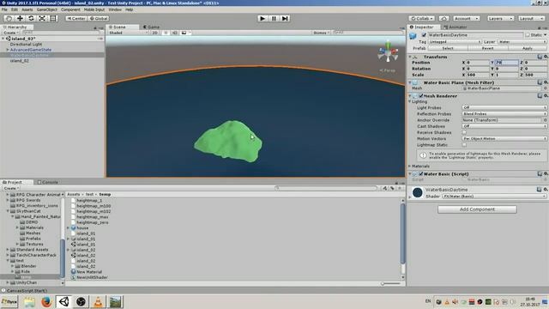Toggle the Receive Shadows checkbox
Image resolution: width=549 pixels, height=309 pixels.
[x=464, y=132]
